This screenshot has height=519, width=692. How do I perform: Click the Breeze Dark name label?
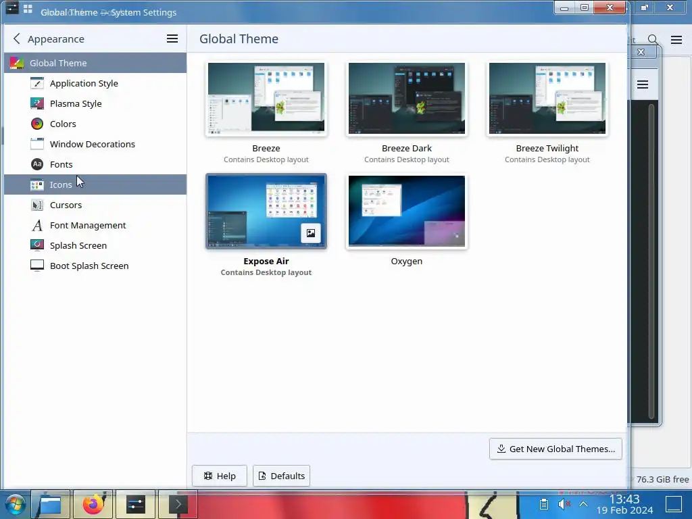[406, 148]
